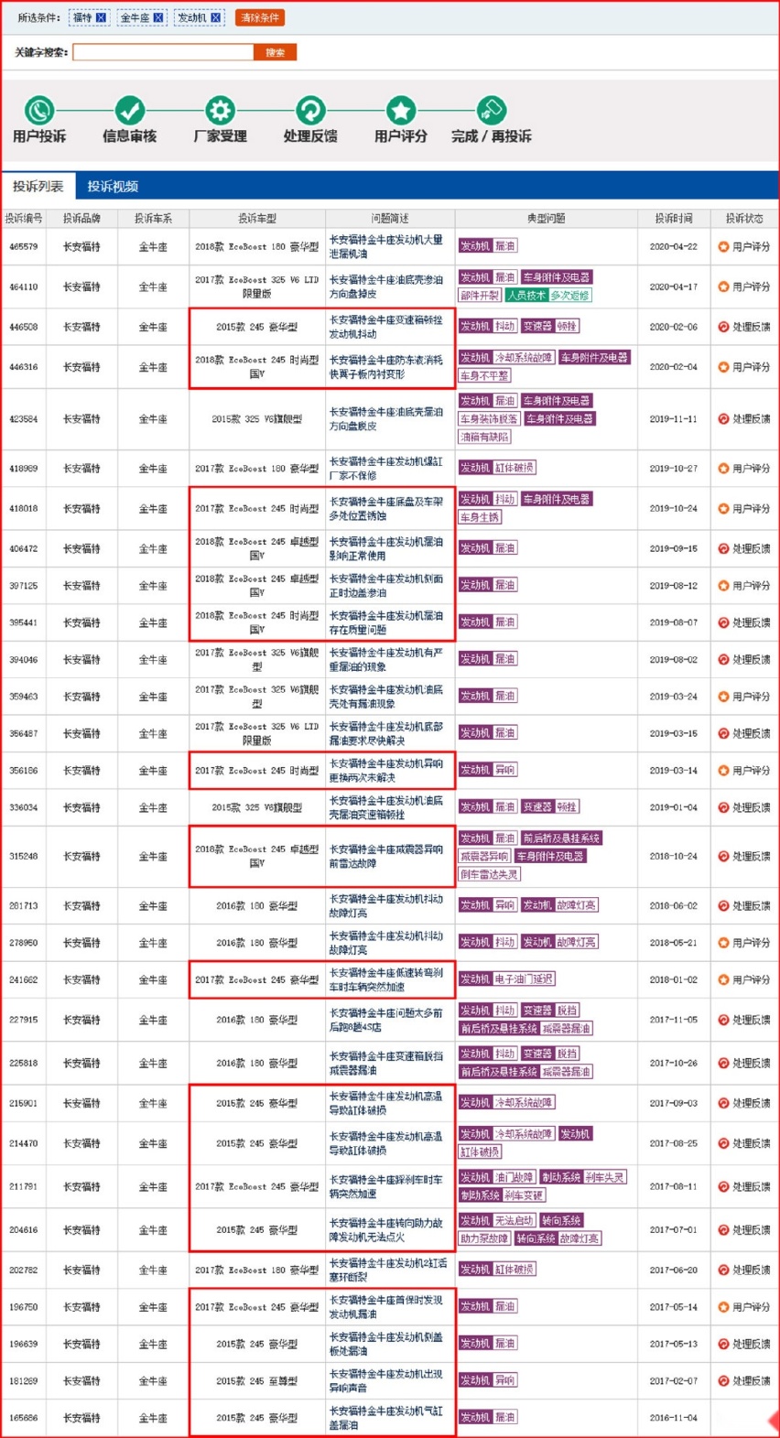Click the status icon in row 315248
This screenshot has height=1438, width=780.
(723, 857)
